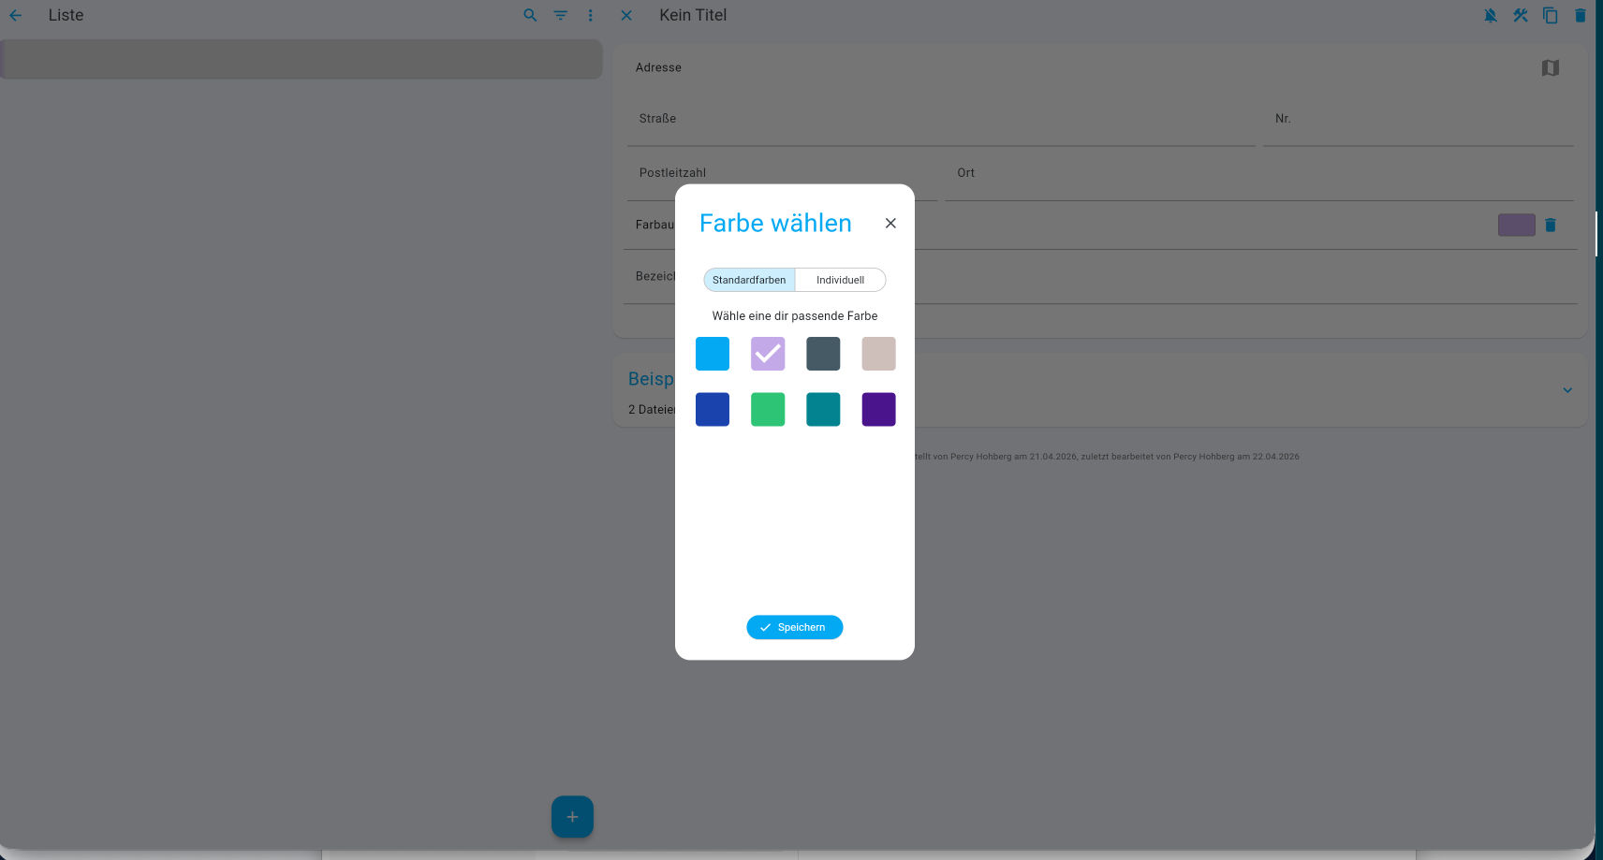Screen dimensions: 1603x860
Task: Toggle the muted notification bell icon
Action: coord(1491,15)
